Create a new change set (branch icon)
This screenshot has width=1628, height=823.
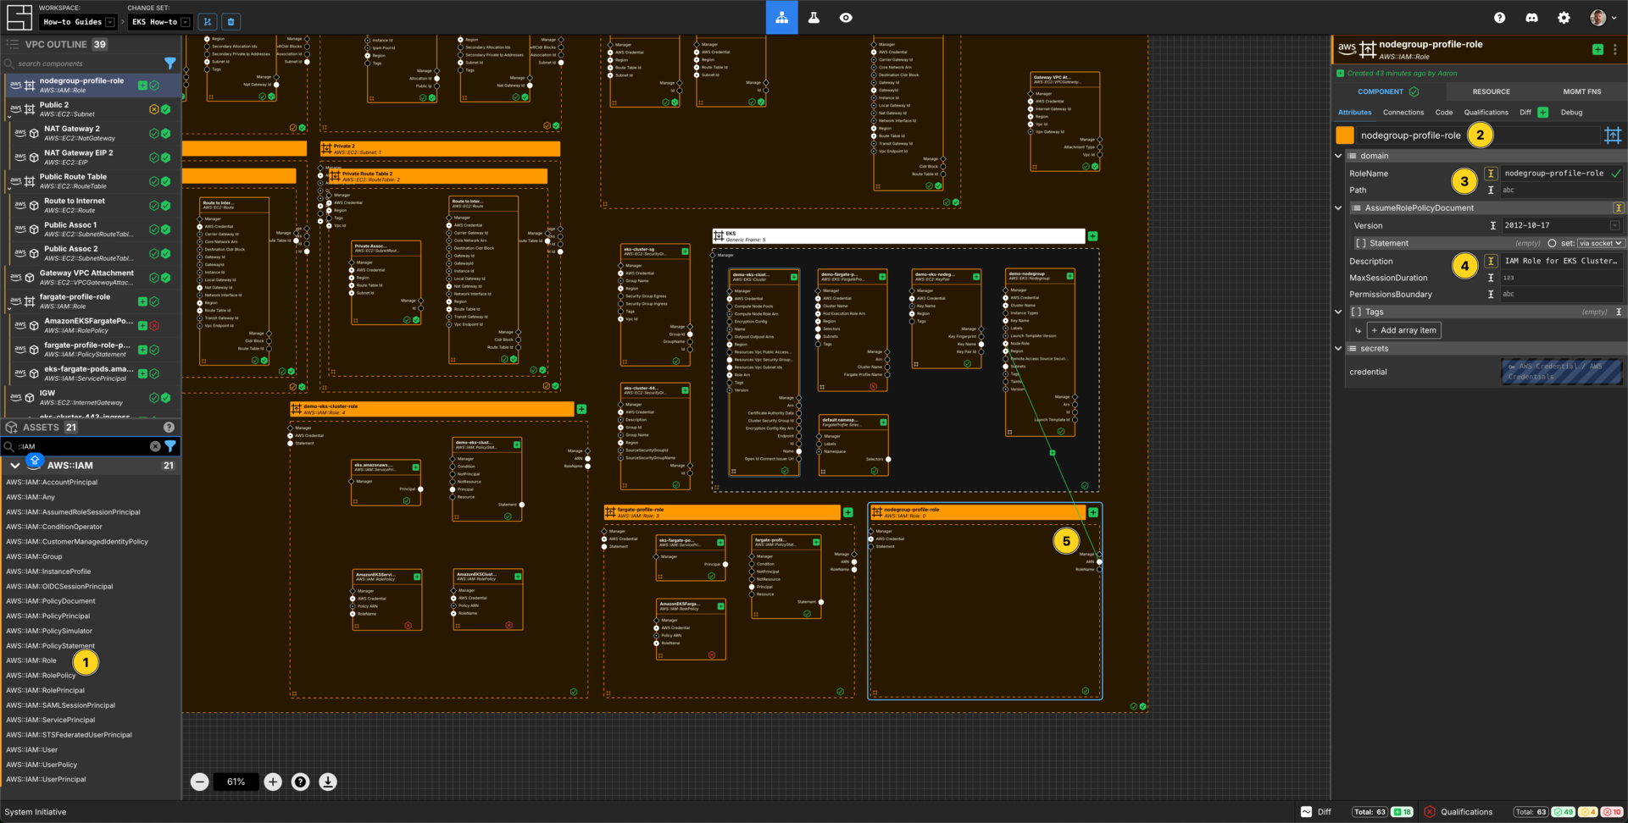(208, 21)
